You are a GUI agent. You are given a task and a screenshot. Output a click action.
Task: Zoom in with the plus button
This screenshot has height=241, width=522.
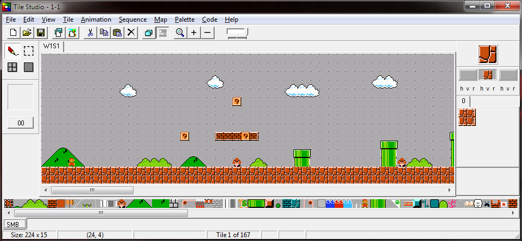click(x=194, y=33)
